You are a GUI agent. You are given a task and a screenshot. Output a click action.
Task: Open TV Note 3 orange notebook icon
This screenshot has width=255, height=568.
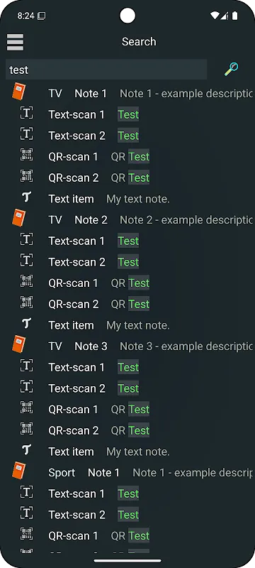tap(18, 344)
